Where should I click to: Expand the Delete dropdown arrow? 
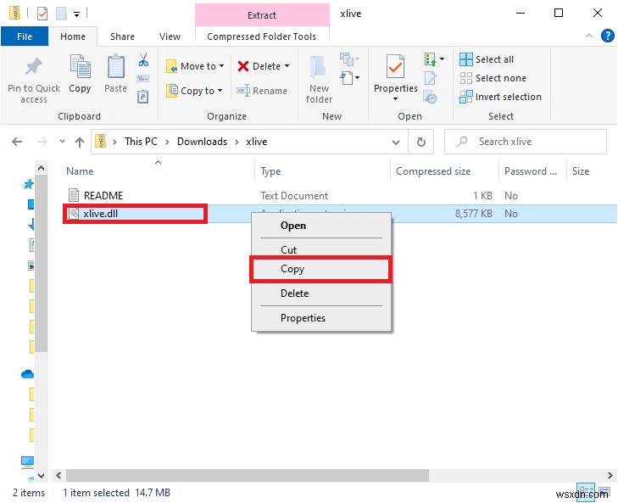(x=287, y=66)
